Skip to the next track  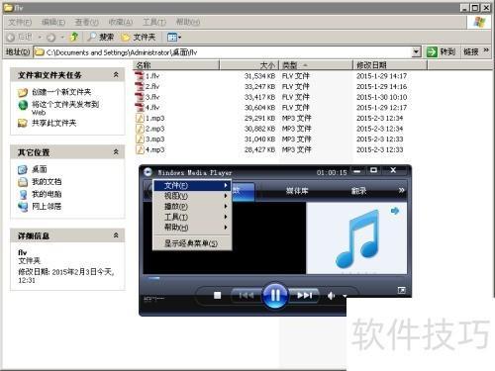tap(305, 295)
